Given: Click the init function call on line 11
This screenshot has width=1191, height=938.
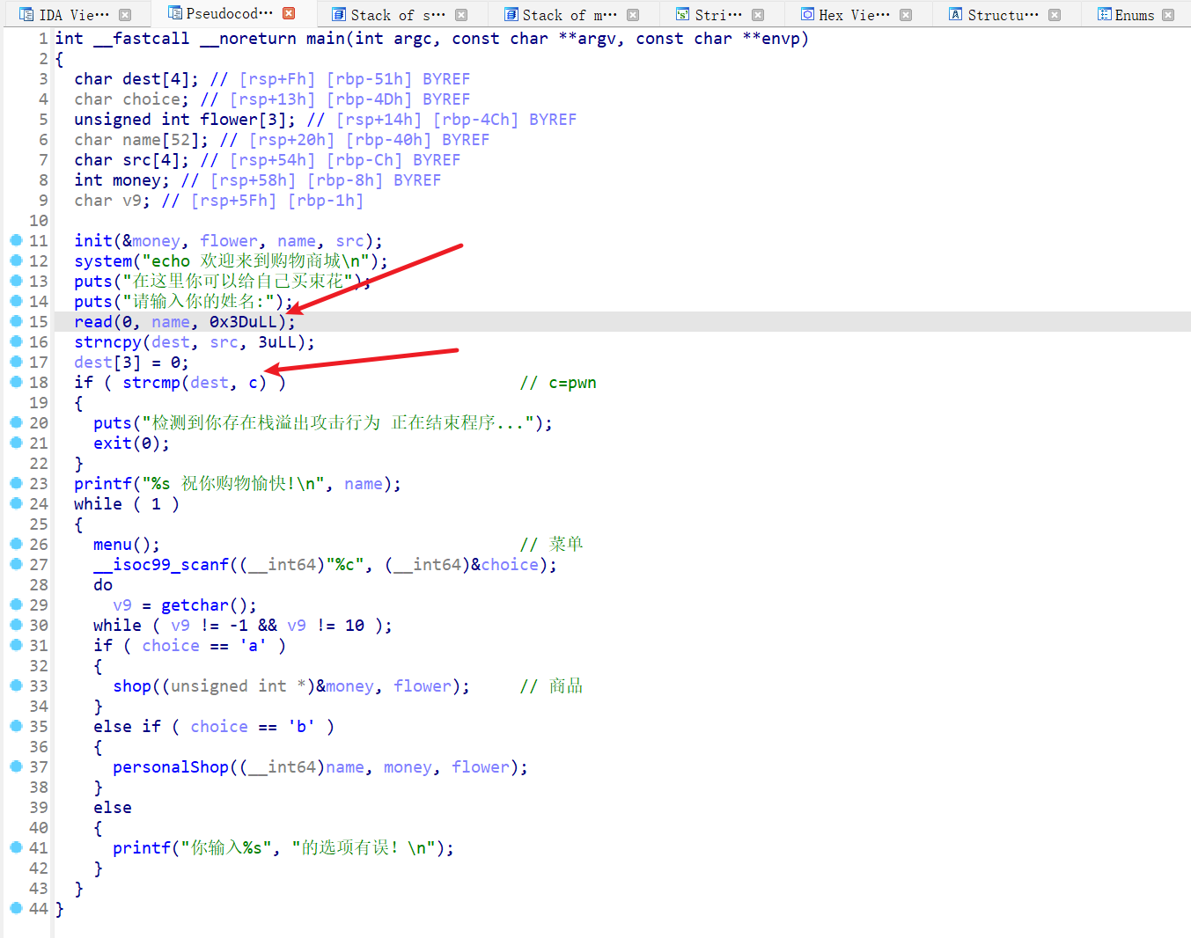Looking at the screenshot, I should (92, 241).
